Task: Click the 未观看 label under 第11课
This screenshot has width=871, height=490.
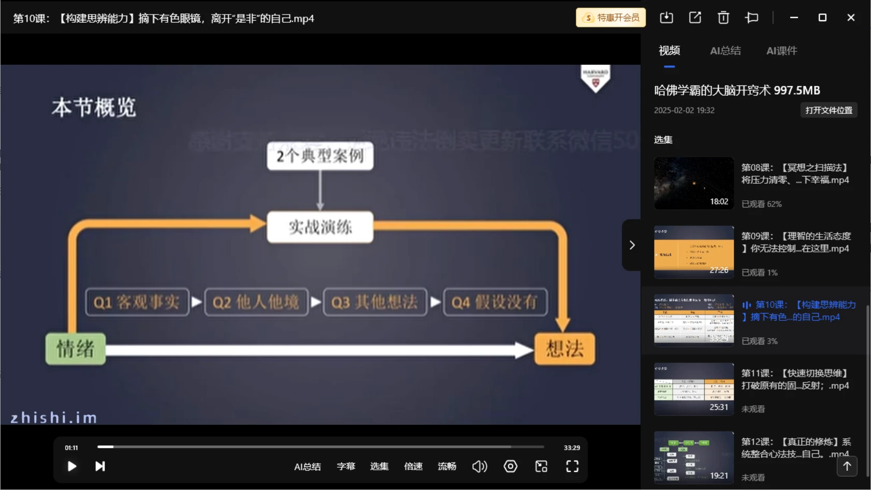Action: pos(752,409)
